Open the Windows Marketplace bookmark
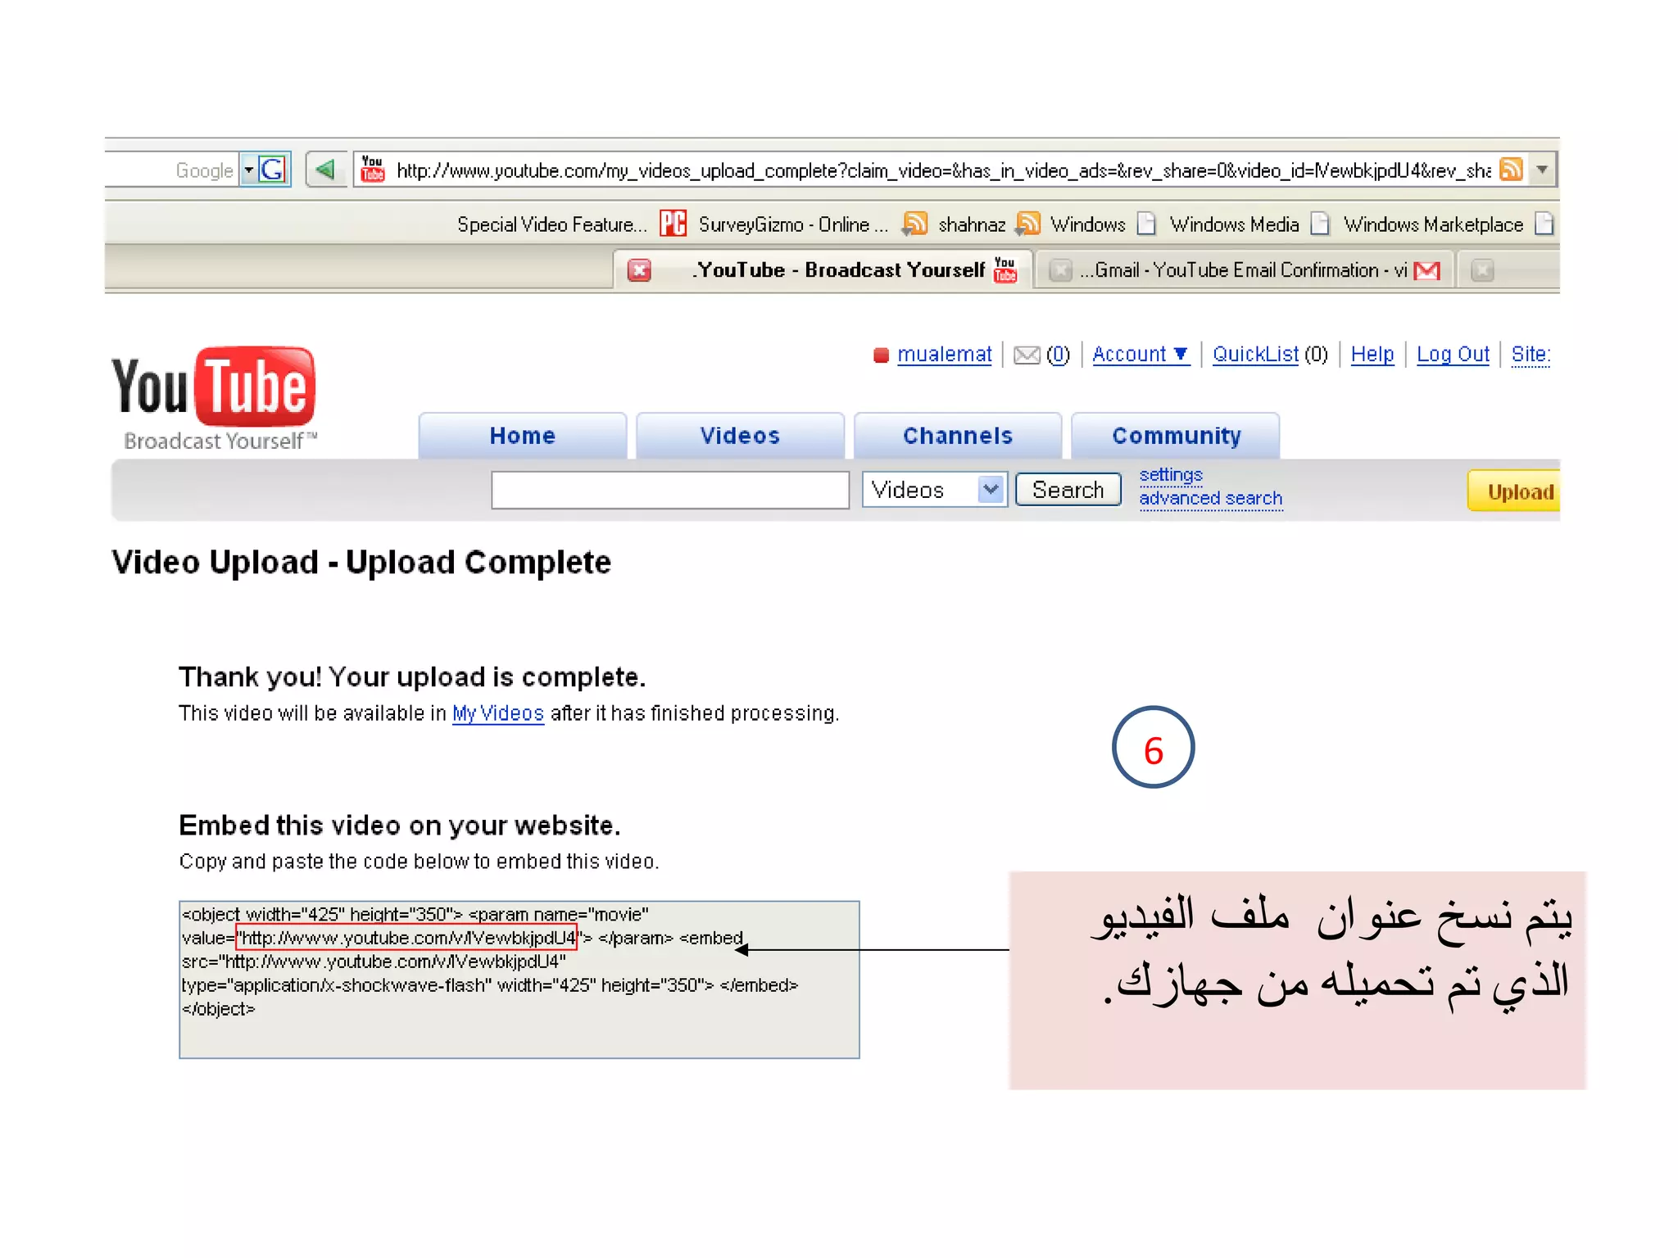 (x=1433, y=224)
